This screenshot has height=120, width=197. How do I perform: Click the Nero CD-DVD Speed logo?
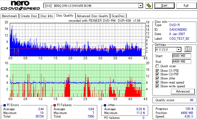click(x=20, y=5)
